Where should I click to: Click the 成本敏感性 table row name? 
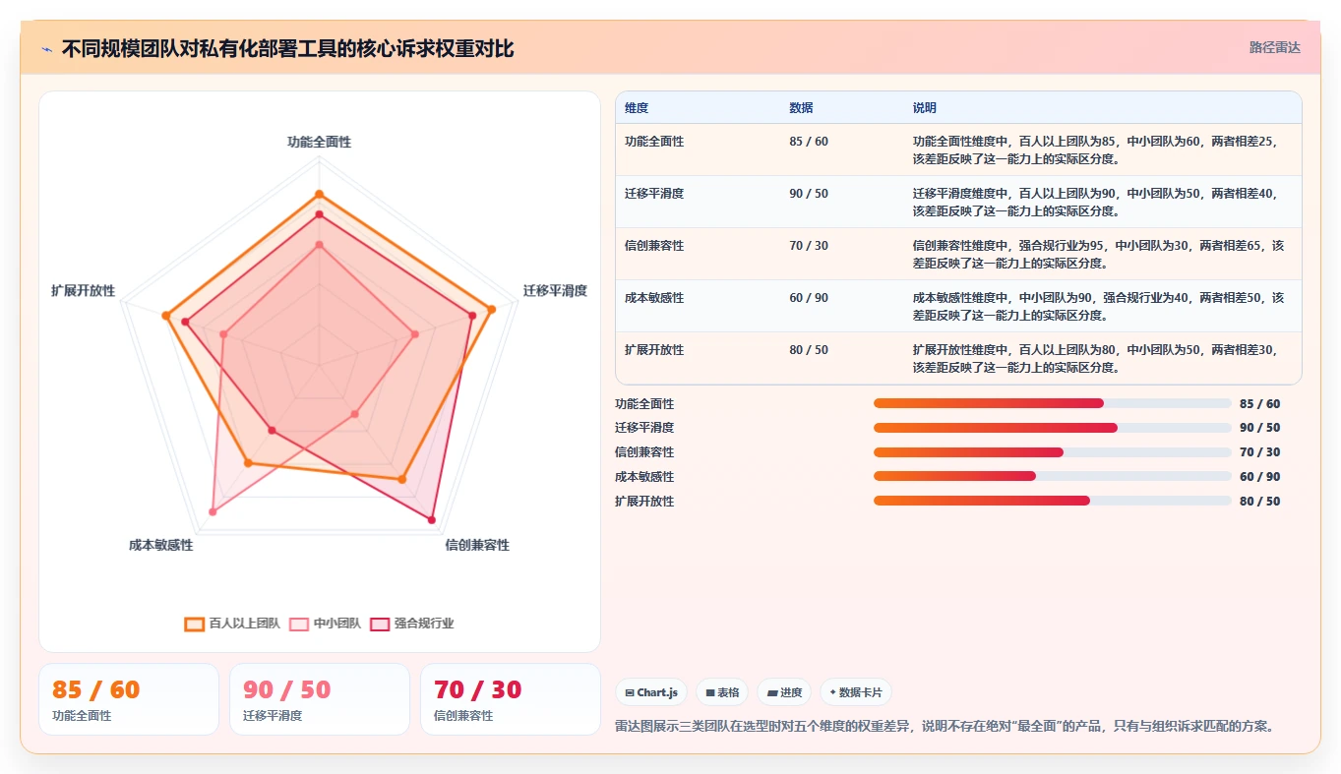click(654, 298)
